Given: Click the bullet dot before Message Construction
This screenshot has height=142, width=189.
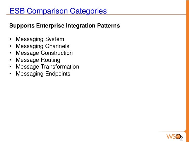Looking at the screenshot, I should click(10, 53).
